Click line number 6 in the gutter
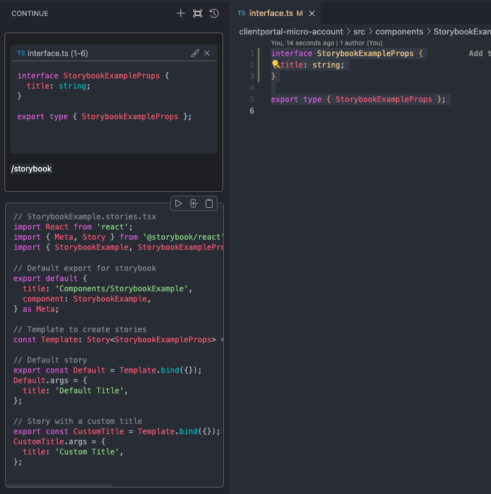 [x=252, y=111]
